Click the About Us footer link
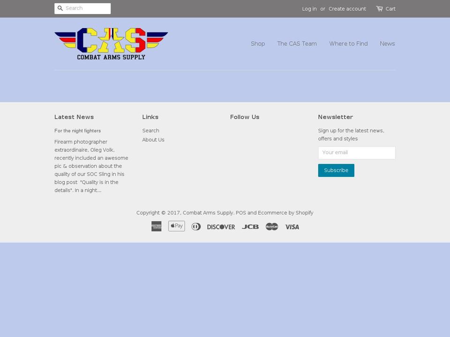 point(153,139)
